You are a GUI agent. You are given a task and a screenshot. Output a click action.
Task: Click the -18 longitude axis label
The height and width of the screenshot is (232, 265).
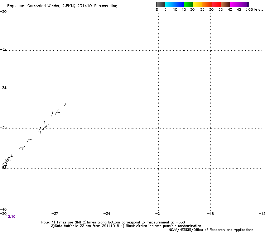(210, 214)
